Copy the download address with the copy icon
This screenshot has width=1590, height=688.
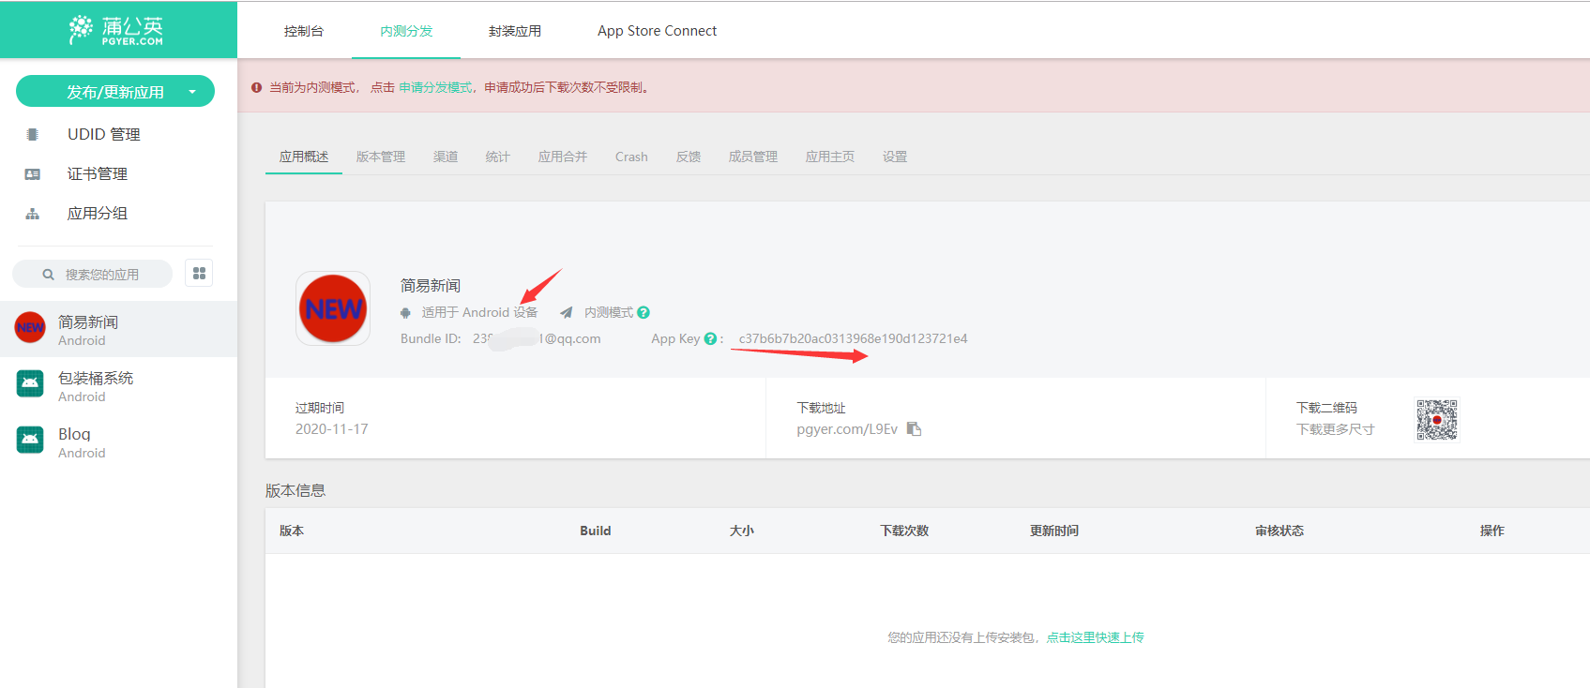915,429
